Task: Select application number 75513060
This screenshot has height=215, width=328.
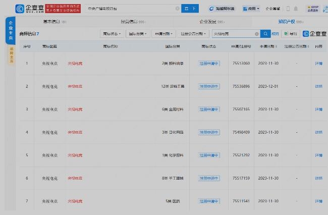Action: pyautogui.click(x=241, y=63)
